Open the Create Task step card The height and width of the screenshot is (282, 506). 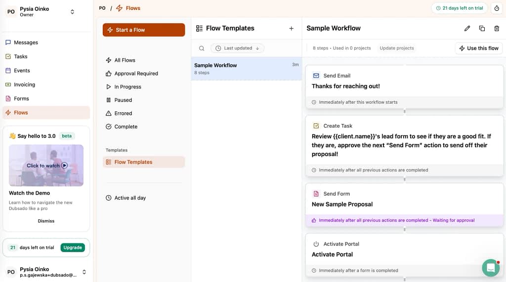[x=404, y=146]
